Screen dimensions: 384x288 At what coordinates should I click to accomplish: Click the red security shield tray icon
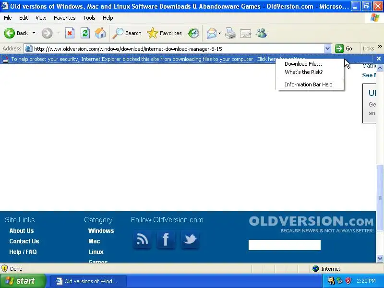click(x=348, y=281)
